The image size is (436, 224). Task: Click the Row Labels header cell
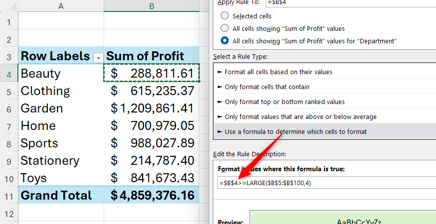(61, 56)
